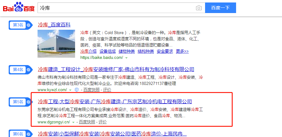Click the 更多>> link

(182, 51)
